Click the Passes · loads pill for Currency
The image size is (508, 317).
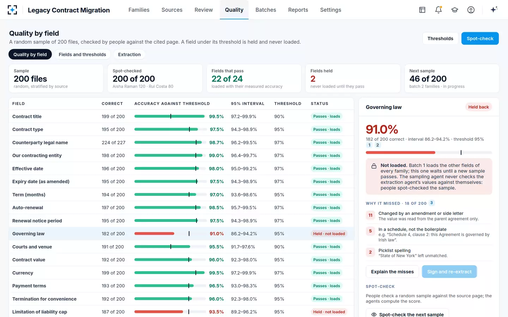pos(327,273)
